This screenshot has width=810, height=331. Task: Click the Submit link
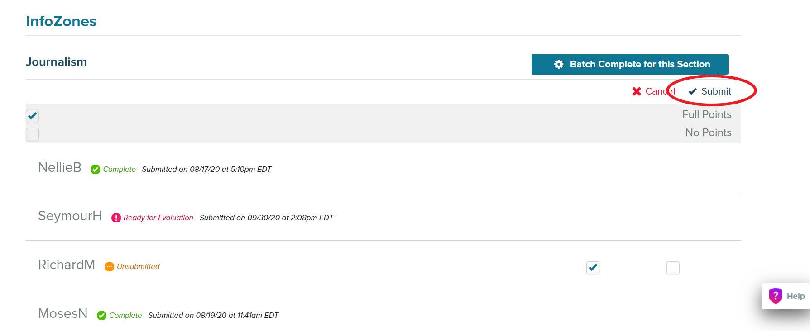(716, 91)
